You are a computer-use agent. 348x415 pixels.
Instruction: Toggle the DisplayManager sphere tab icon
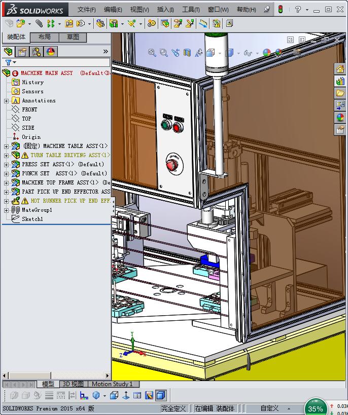pyautogui.click(x=51, y=52)
